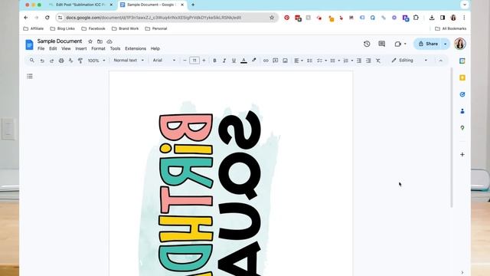This screenshot has height=276, width=490.
Task: Increase the font size
Action: [x=204, y=61]
